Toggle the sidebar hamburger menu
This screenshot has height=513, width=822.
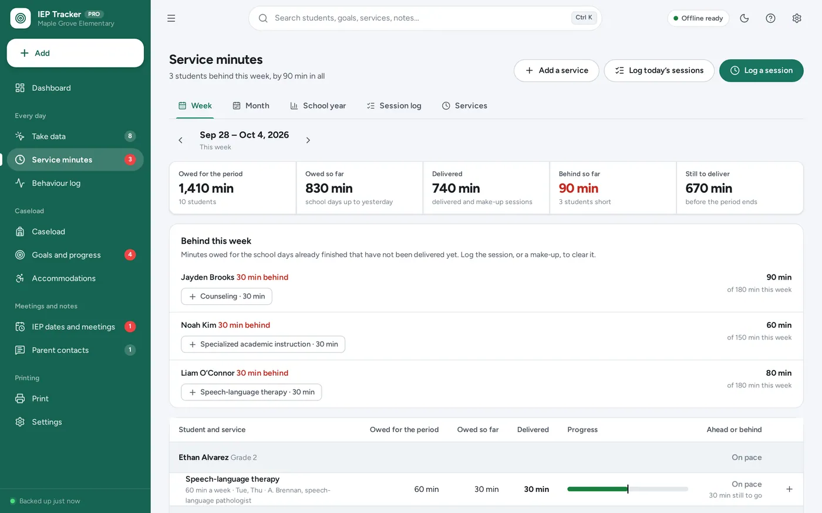(171, 18)
